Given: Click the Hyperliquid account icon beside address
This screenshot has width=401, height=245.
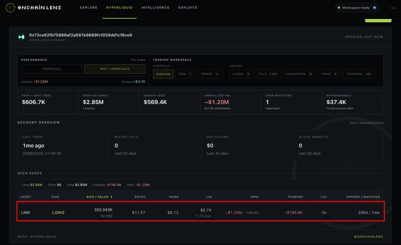Looking at the screenshot, I should click(21, 37).
